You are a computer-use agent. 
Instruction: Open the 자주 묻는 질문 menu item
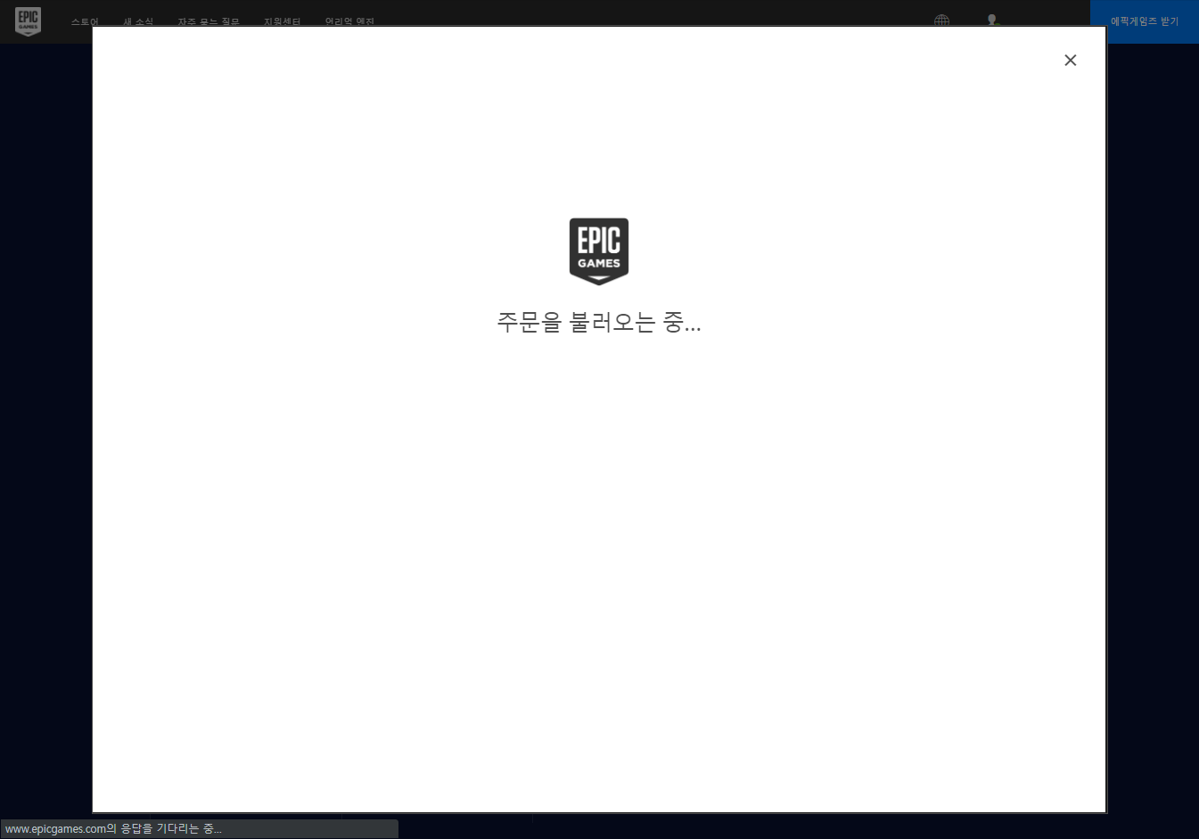pos(209,21)
